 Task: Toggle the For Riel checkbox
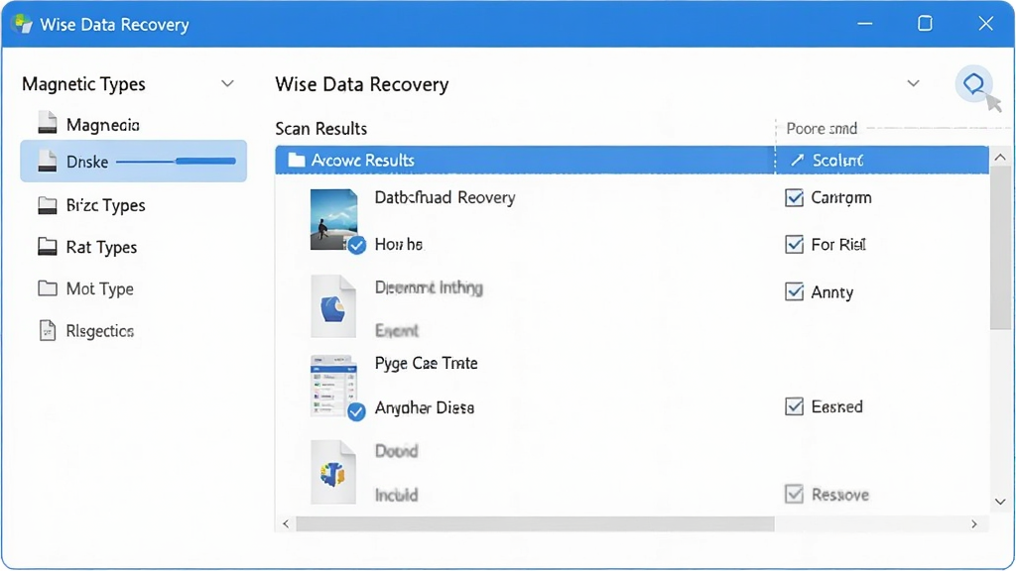[x=794, y=244]
